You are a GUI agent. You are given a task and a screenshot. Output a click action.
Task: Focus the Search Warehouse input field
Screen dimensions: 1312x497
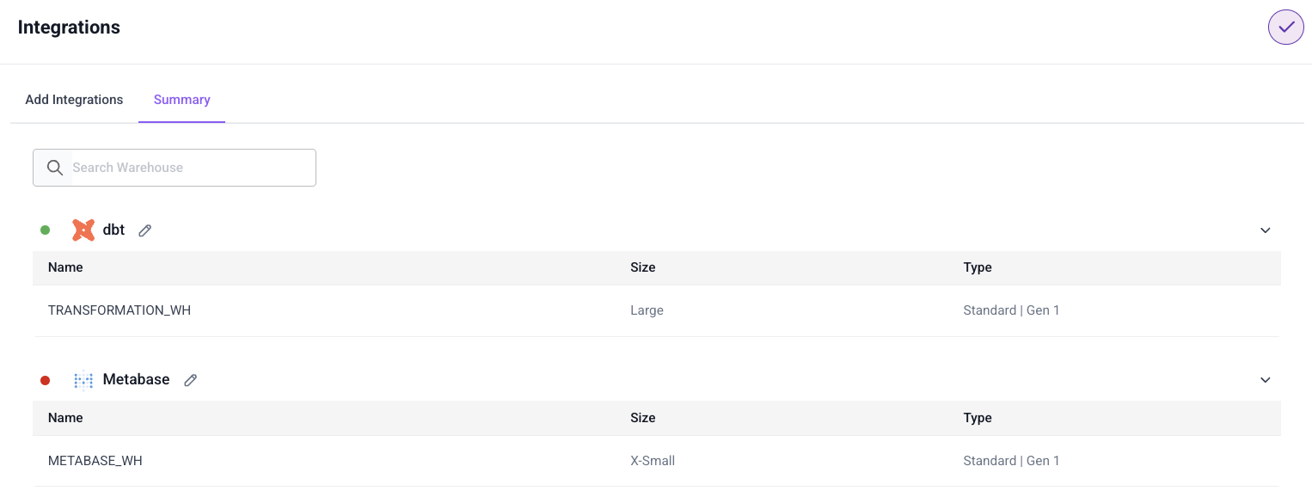(x=189, y=168)
